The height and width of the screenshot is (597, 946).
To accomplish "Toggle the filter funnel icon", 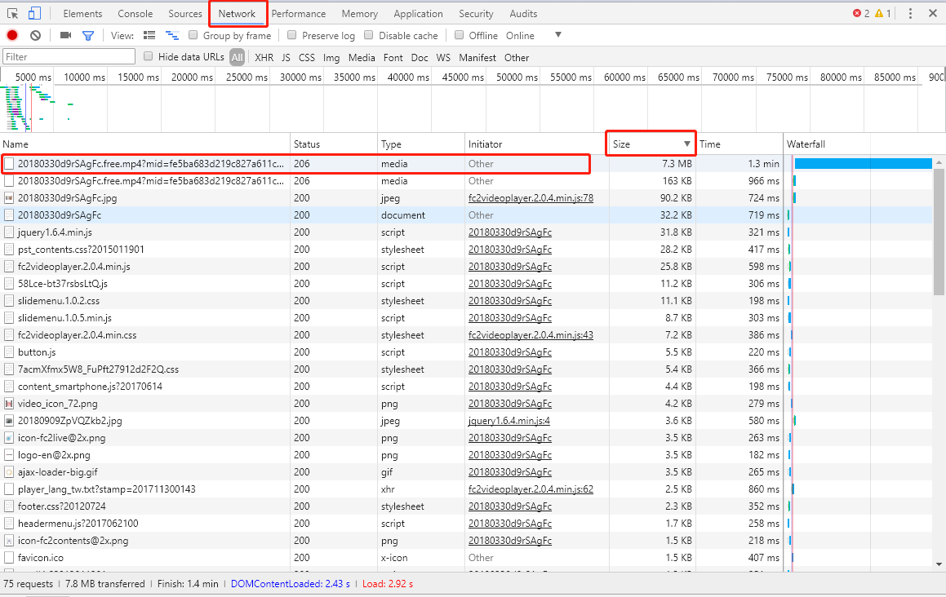I will 88,36.
